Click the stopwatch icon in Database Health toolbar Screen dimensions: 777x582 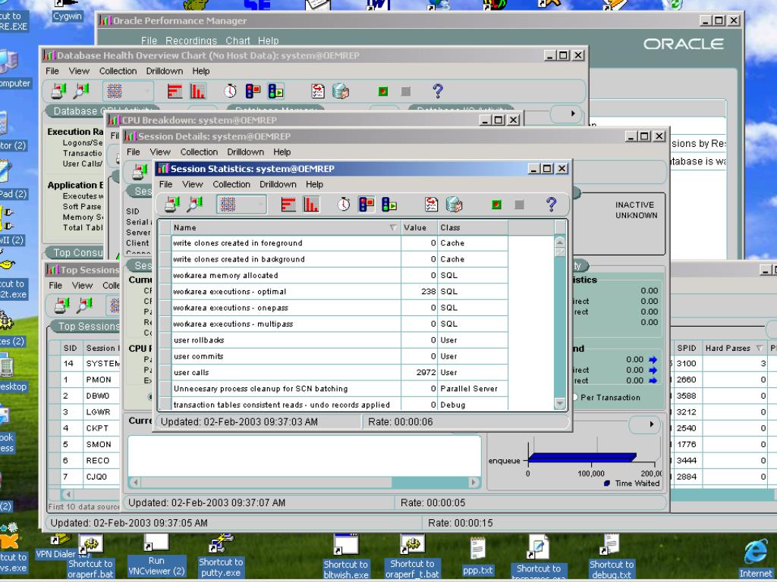[x=230, y=91]
